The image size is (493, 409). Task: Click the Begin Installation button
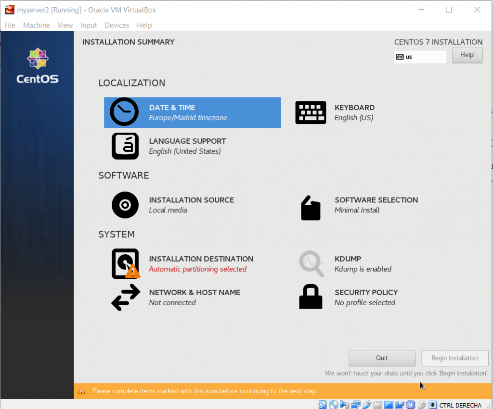coord(455,358)
